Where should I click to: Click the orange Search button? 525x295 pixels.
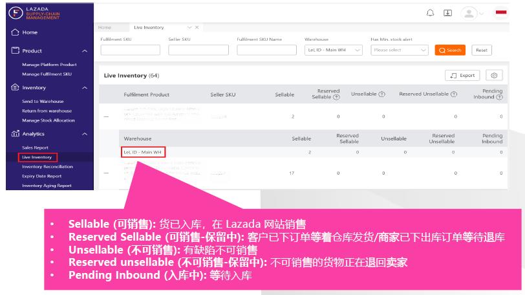click(450, 50)
